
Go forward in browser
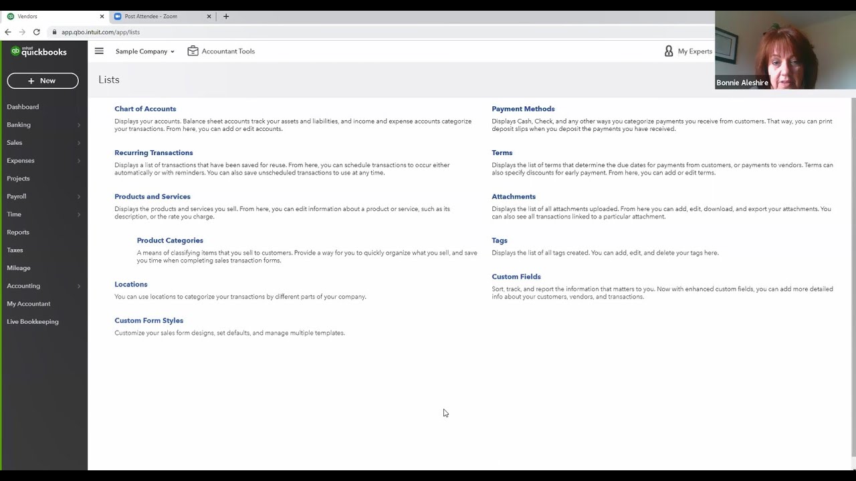22,32
